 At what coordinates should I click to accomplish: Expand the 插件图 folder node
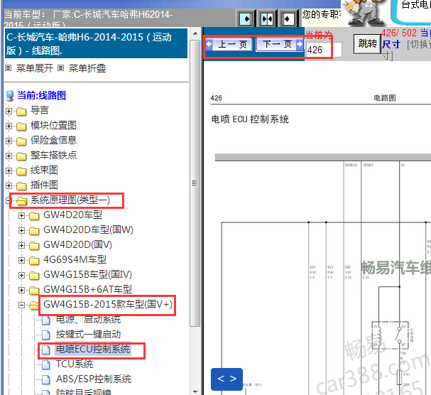tap(9, 185)
